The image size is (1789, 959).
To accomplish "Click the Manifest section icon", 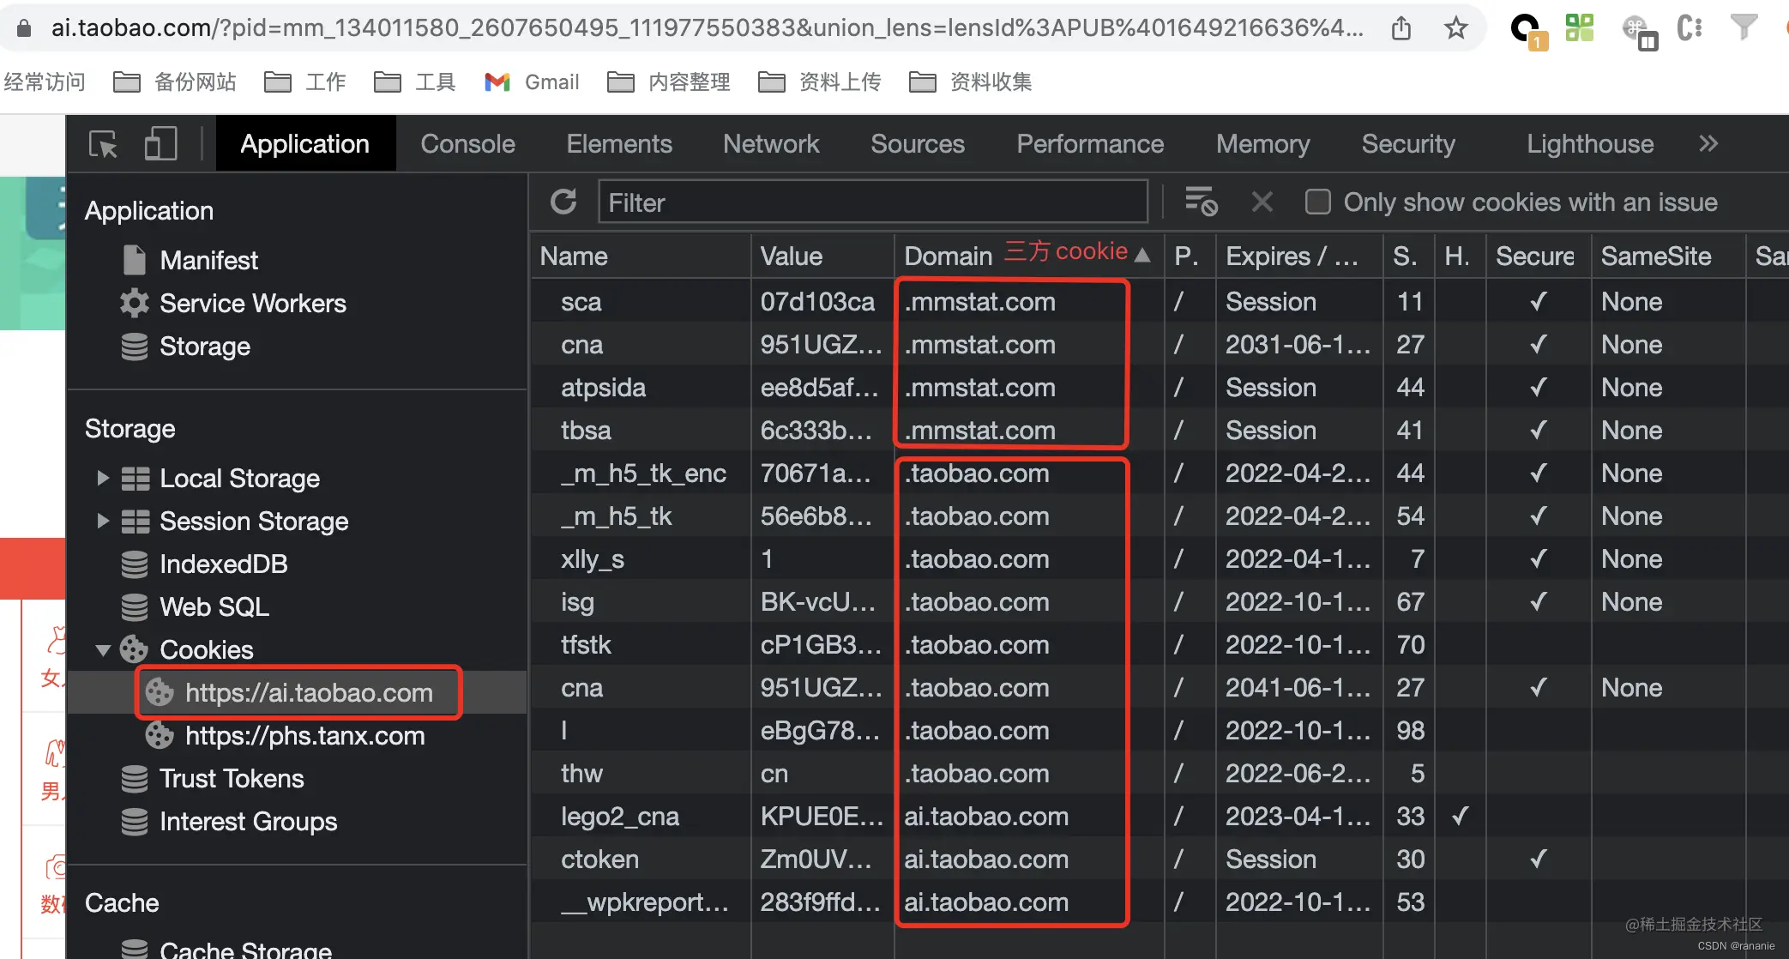I will [136, 259].
